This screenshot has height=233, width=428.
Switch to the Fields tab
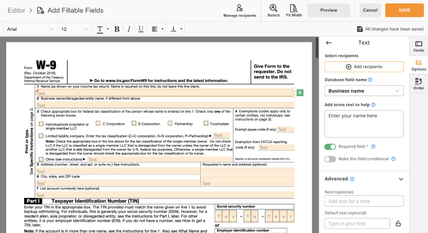(418, 46)
